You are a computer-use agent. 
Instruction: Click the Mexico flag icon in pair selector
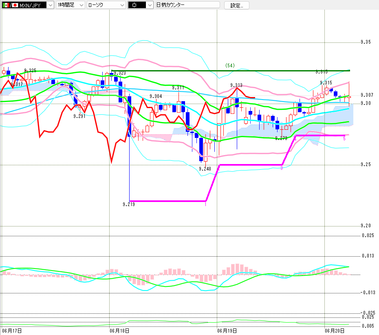[x=6, y=5]
